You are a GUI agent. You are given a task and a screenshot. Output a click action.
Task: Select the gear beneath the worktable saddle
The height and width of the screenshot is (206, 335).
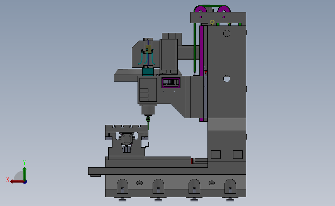(x=126, y=149)
